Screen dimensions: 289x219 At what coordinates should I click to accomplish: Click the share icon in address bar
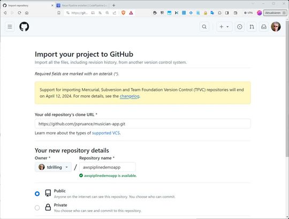(x=115, y=13)
